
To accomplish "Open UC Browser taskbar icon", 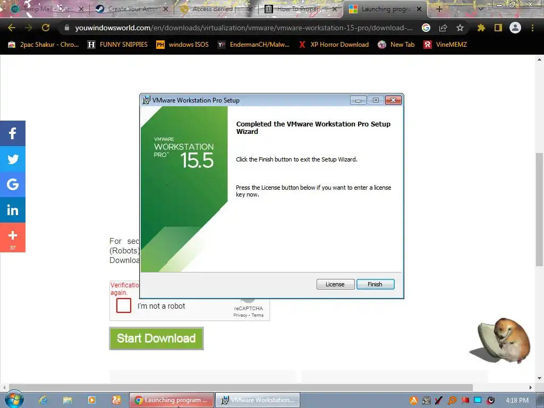I will coord(116,400).
